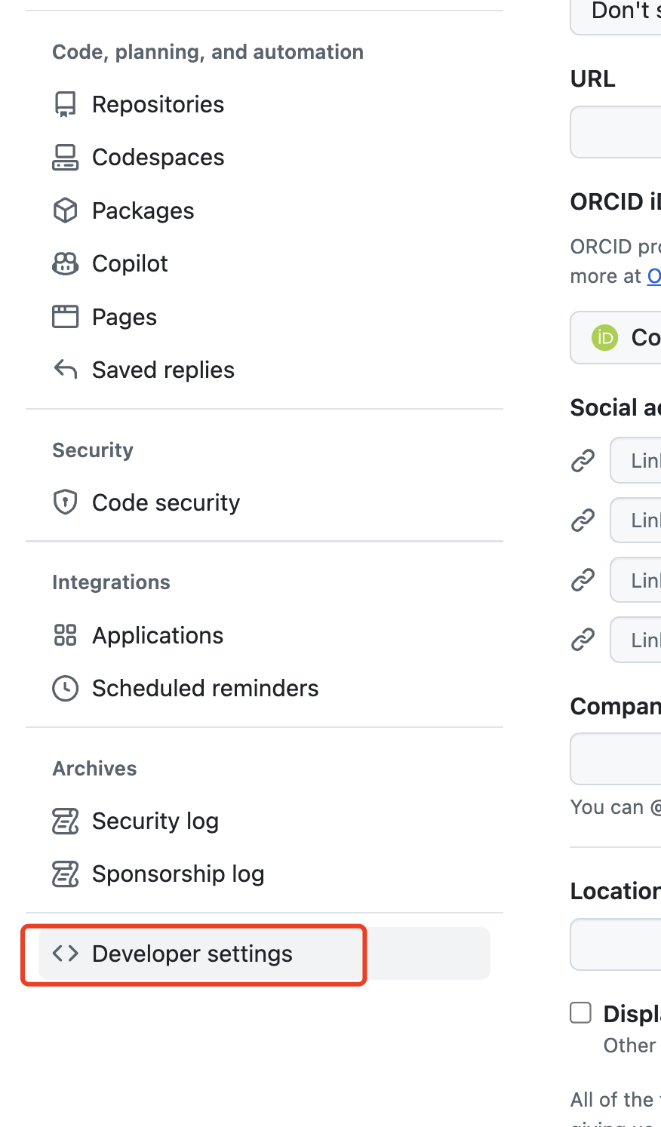Screen dimensions: 661x1127
Task: Toggle the Display checkbox below Location
Action: coord(580,1012)
